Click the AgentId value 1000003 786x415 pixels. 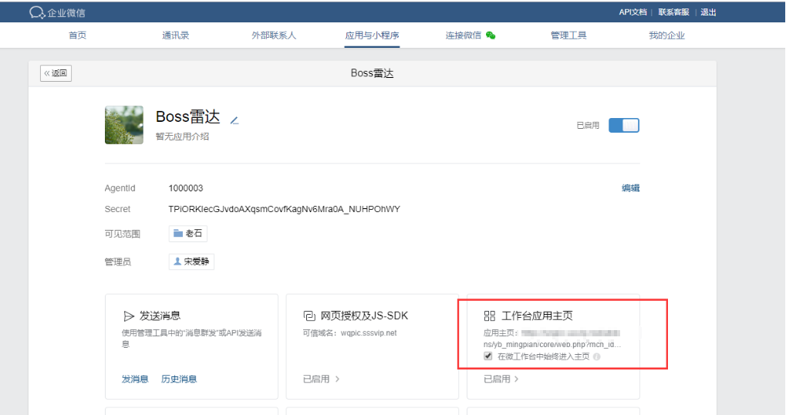point(185,188)
